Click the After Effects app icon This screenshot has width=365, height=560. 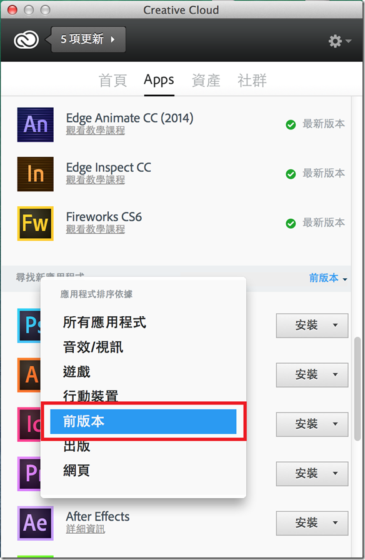point(36,523)
